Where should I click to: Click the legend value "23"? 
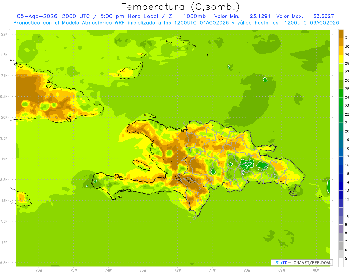click(x=347, y=106)
